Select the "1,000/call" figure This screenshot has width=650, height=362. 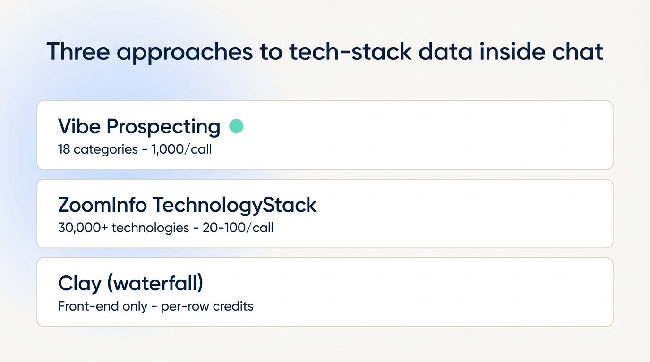(x=181, y=150)
